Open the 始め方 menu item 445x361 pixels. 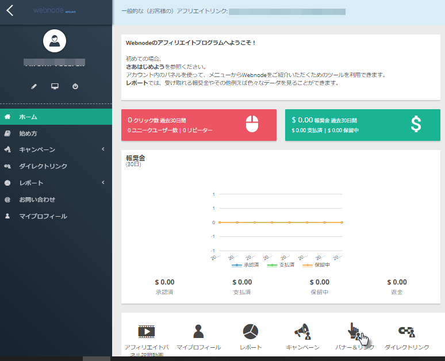pos(56,133)
